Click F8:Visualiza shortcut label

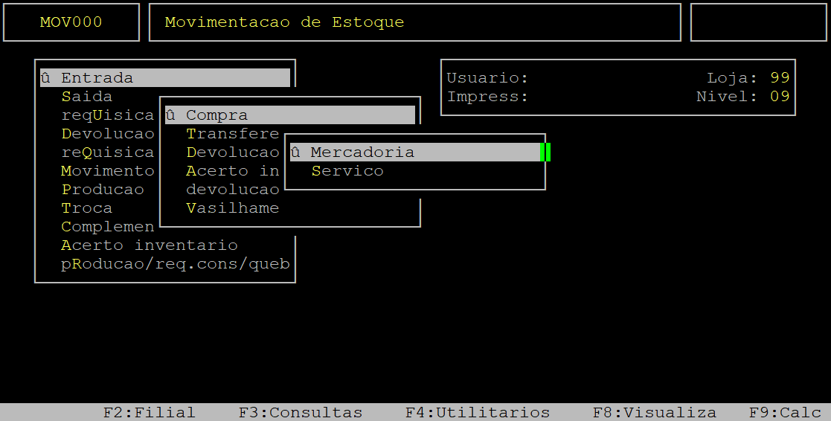coord(655,412)
